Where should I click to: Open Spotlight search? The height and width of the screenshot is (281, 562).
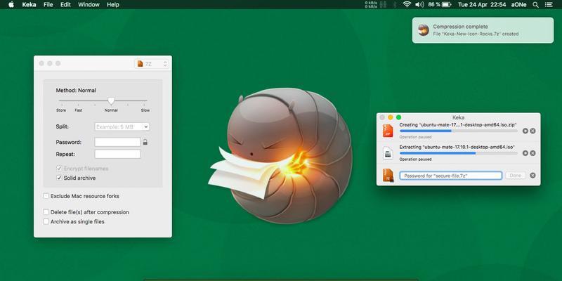coord(535,5)
